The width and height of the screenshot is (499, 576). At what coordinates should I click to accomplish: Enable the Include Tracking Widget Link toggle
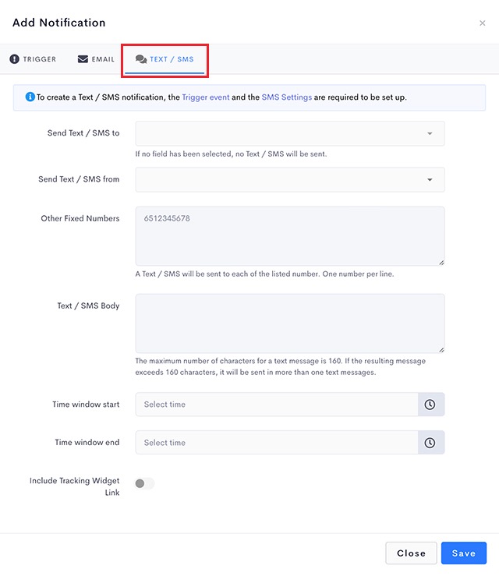click(x=144, y=483)
